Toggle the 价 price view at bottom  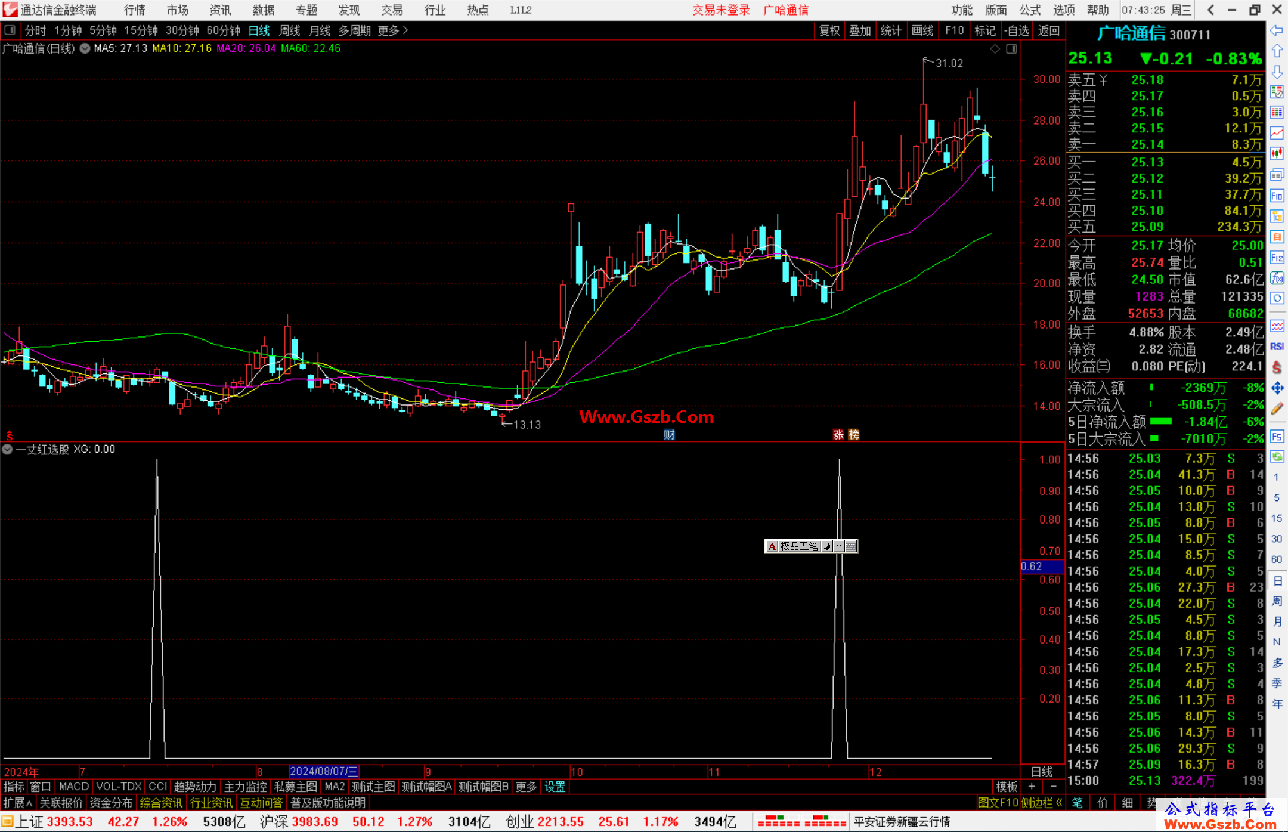coord(1103,803)
